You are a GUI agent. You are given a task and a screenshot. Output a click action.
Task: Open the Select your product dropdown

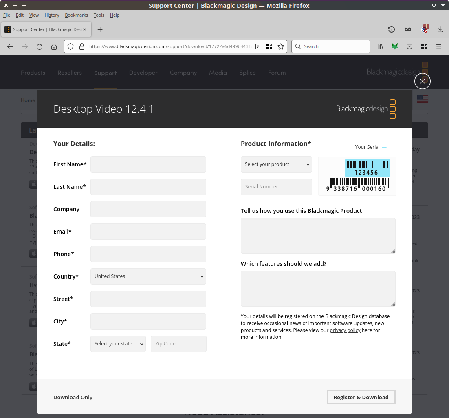(276, 164)
